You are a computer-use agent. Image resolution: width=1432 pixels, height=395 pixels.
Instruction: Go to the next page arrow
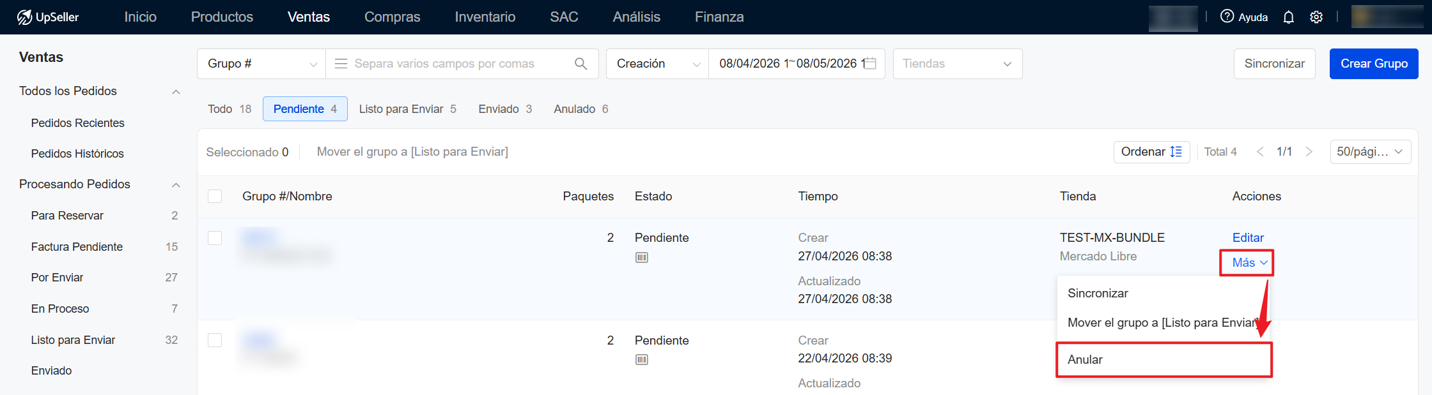pos(1309,152)
